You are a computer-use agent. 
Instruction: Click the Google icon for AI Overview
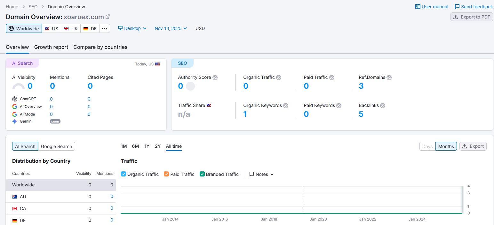15,107
